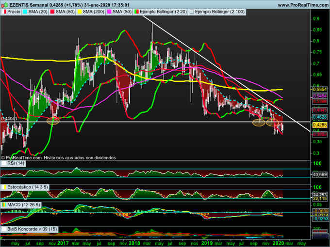
Task: Click the 2020 year label on time axis
Action: coord(278,243)
